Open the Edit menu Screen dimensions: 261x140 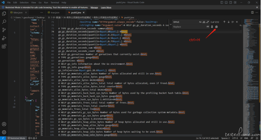coord(15,3)
